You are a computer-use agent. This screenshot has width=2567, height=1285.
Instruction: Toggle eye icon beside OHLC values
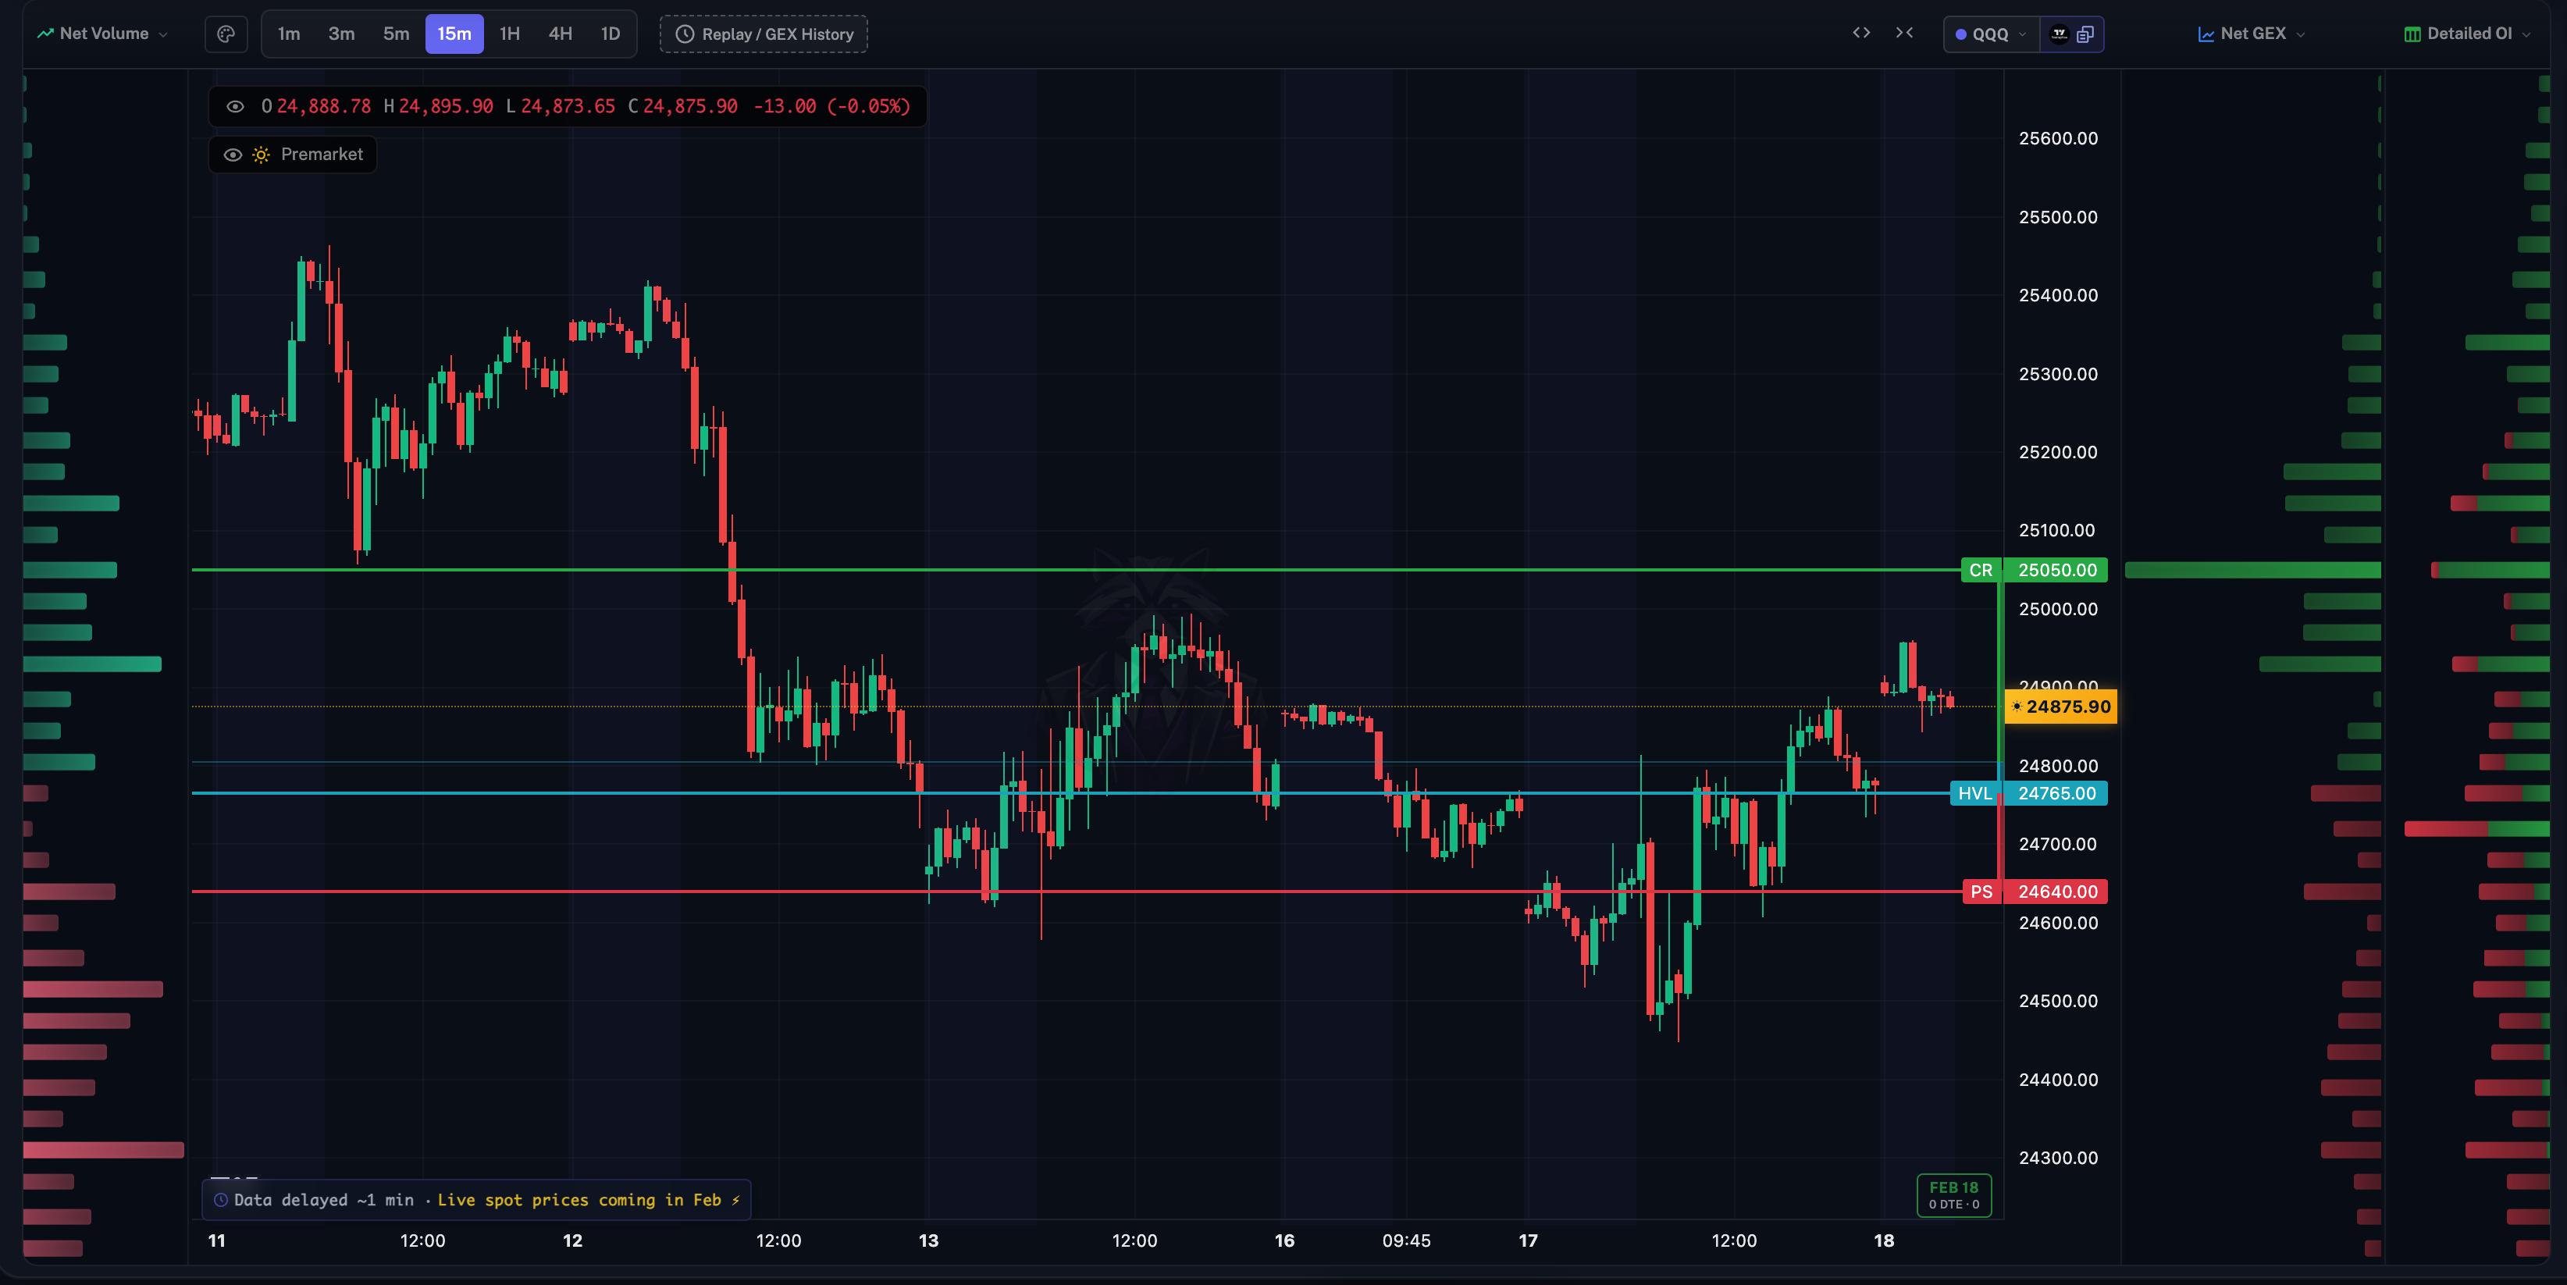coord(235,107)
